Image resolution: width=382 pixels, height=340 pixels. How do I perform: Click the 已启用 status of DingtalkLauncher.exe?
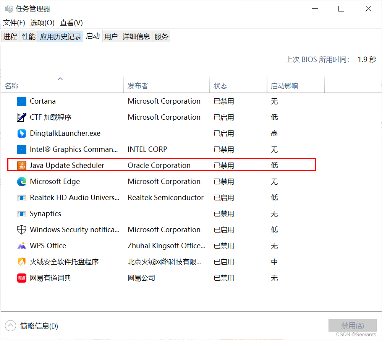(224, 133)
